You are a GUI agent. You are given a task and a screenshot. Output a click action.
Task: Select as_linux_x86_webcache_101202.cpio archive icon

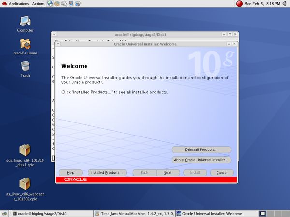(x=25, y=190)
